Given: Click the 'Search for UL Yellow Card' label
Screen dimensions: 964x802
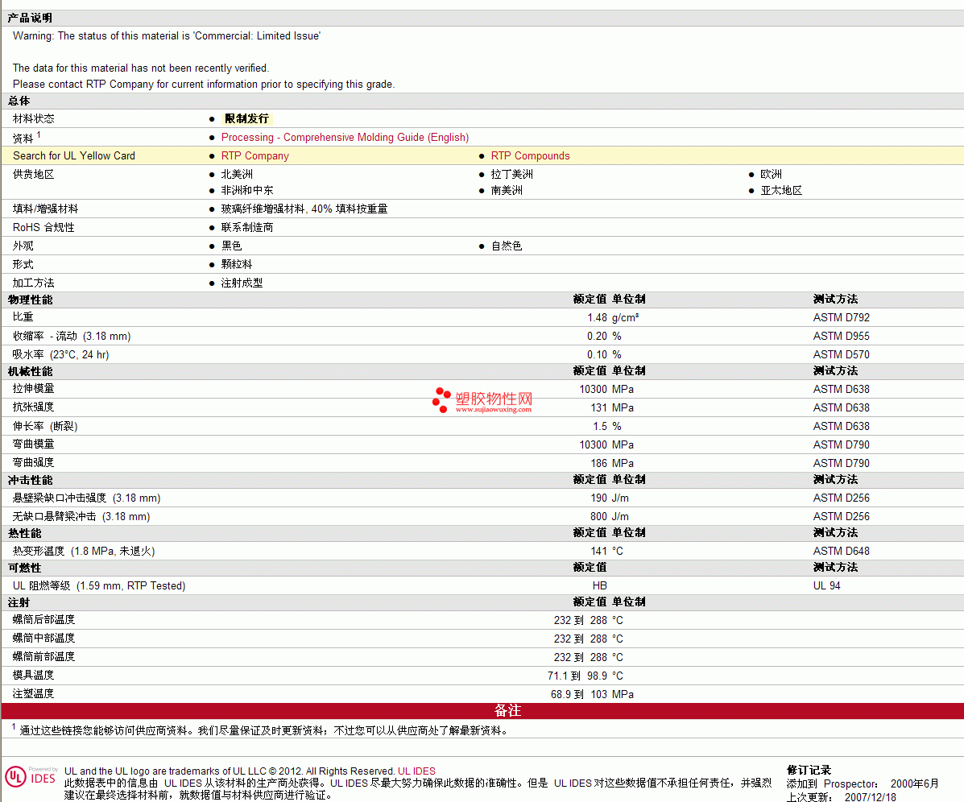Looking at the screenshot, I should [x=74, y=156].
